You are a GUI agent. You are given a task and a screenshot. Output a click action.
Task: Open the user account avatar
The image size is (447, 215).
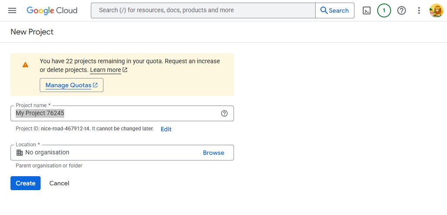pos(436,10)
